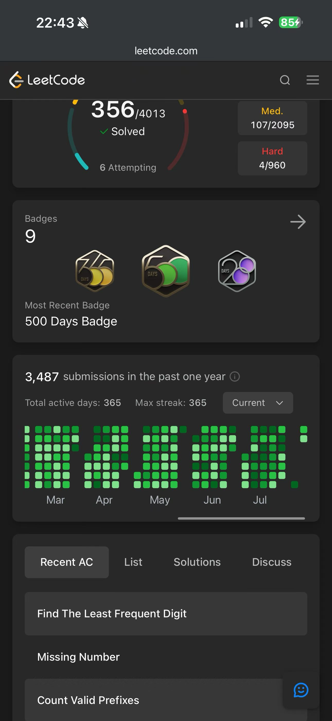Image resolution: width=332 pixels, height=721 pixels.
Task: Switch to the Discuss tab
Action: [x=272, y=562]
